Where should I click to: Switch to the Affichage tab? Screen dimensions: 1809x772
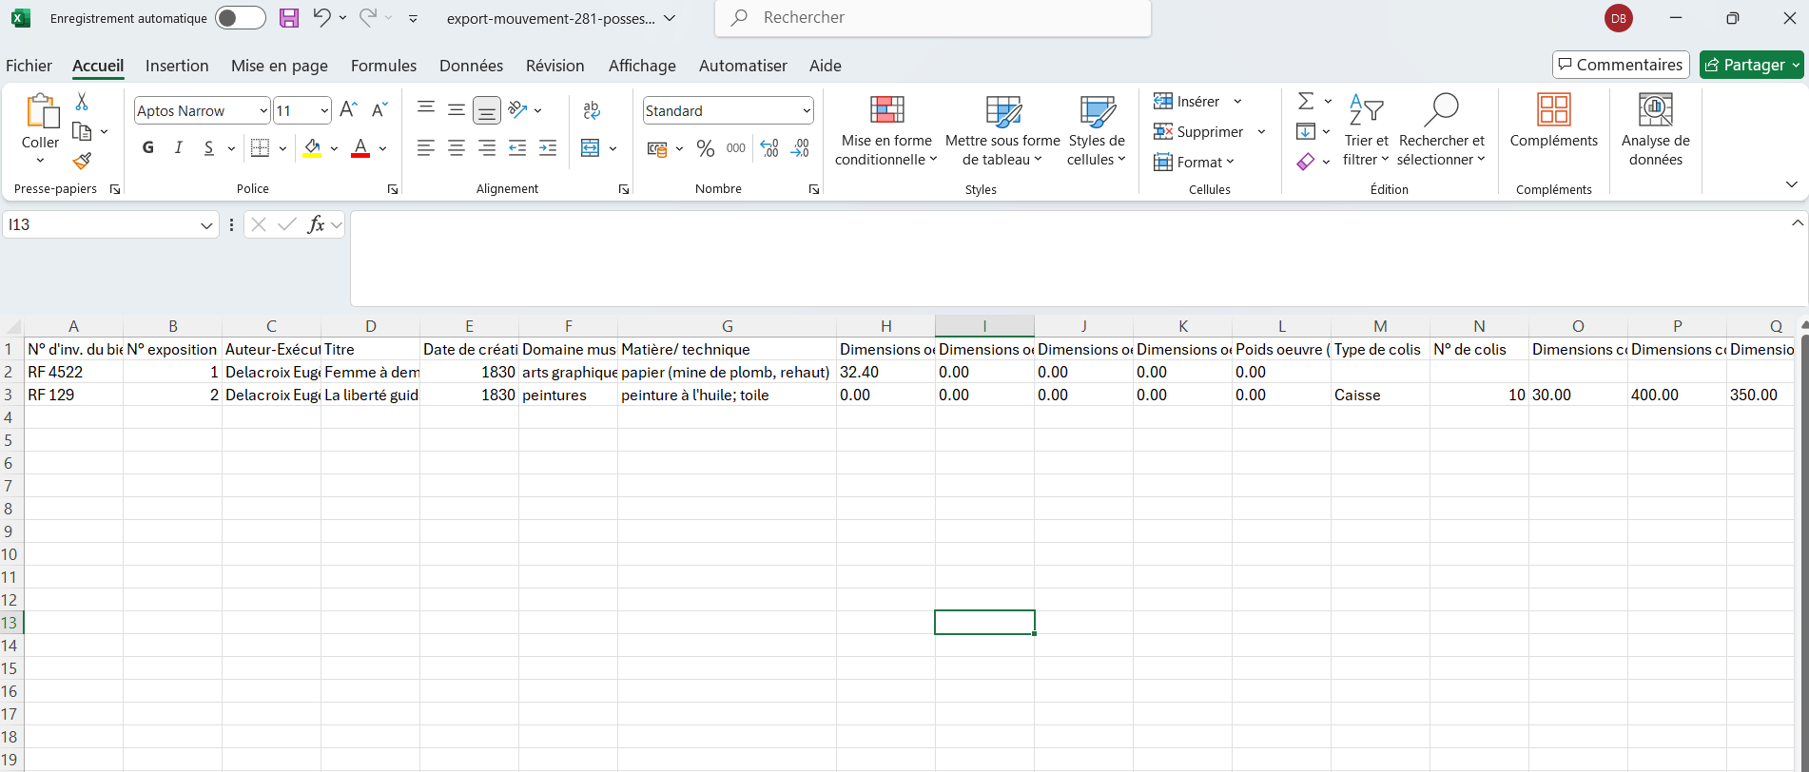[x=642, y=66]
